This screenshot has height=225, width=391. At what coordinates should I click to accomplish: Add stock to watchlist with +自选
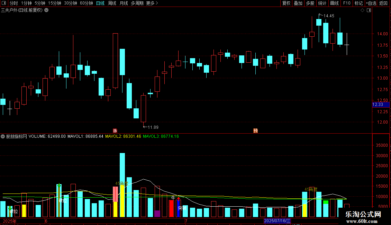pos(371,3)
